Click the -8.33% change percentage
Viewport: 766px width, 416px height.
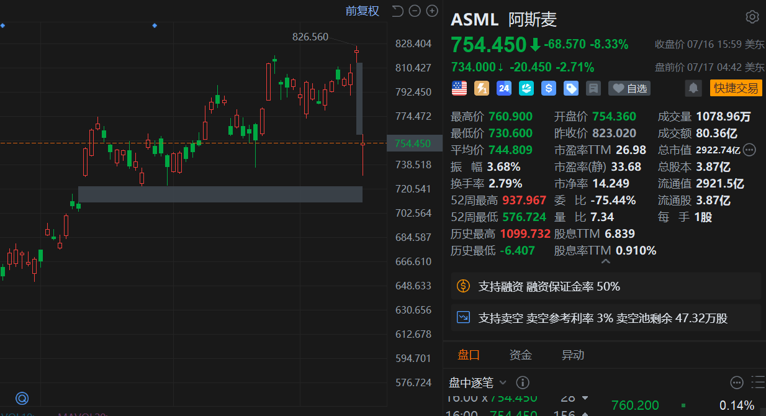click(x=609, y=45)
